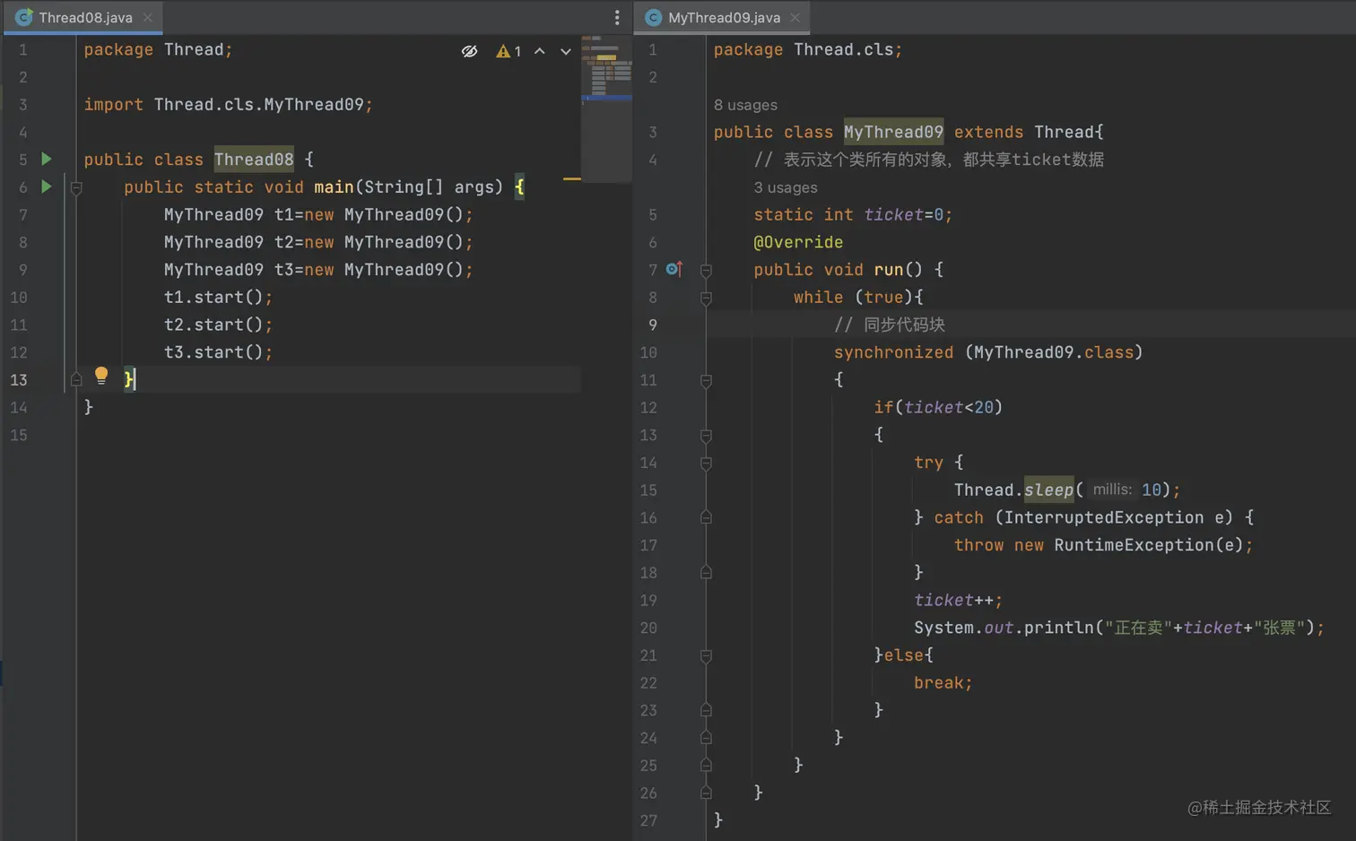The image size is (1356, 841).
Task: Click the '@Override' annotation
Action: (x=798, y=242)
